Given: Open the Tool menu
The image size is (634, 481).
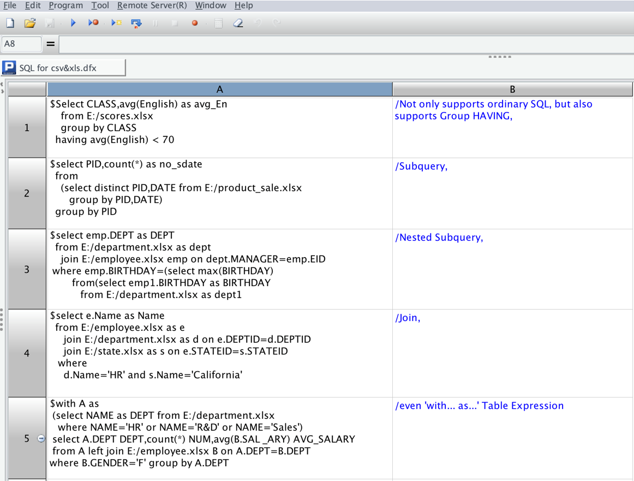Looking at the screenshot, I should (100, 5).
